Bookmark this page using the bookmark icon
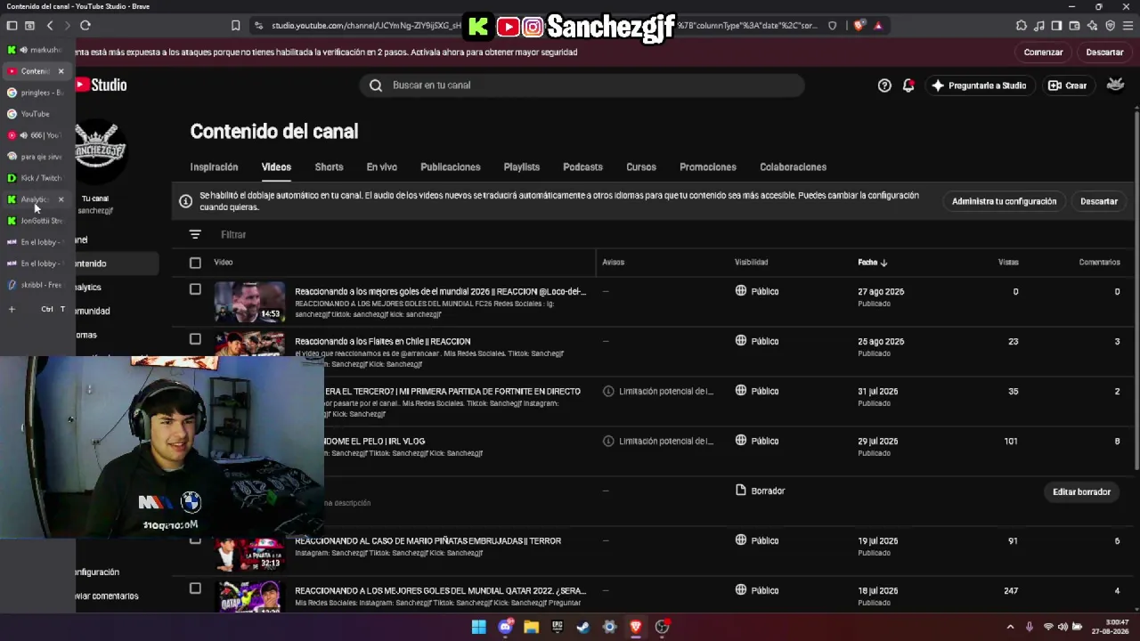This screenshot has width=1140, height=641. [x=235, y=26]
